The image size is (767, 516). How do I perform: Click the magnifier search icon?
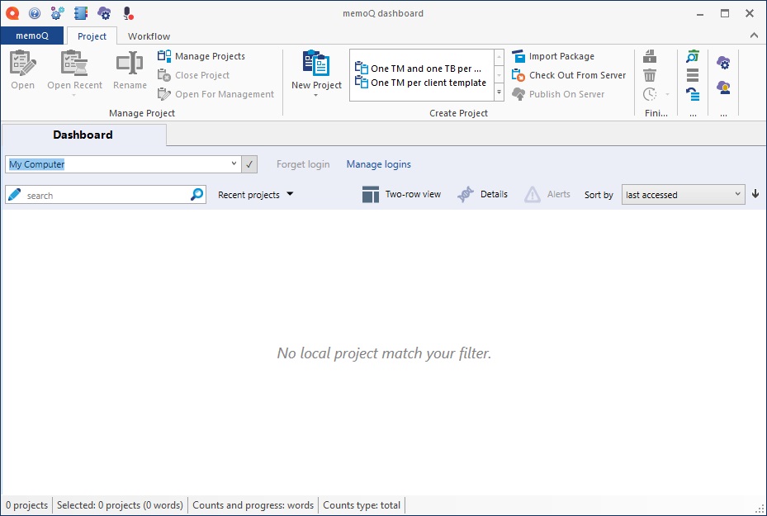[x=196, y=195]
